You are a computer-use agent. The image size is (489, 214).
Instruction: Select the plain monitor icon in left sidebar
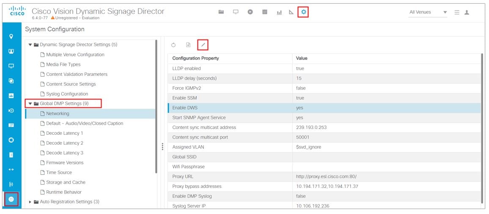11,66
